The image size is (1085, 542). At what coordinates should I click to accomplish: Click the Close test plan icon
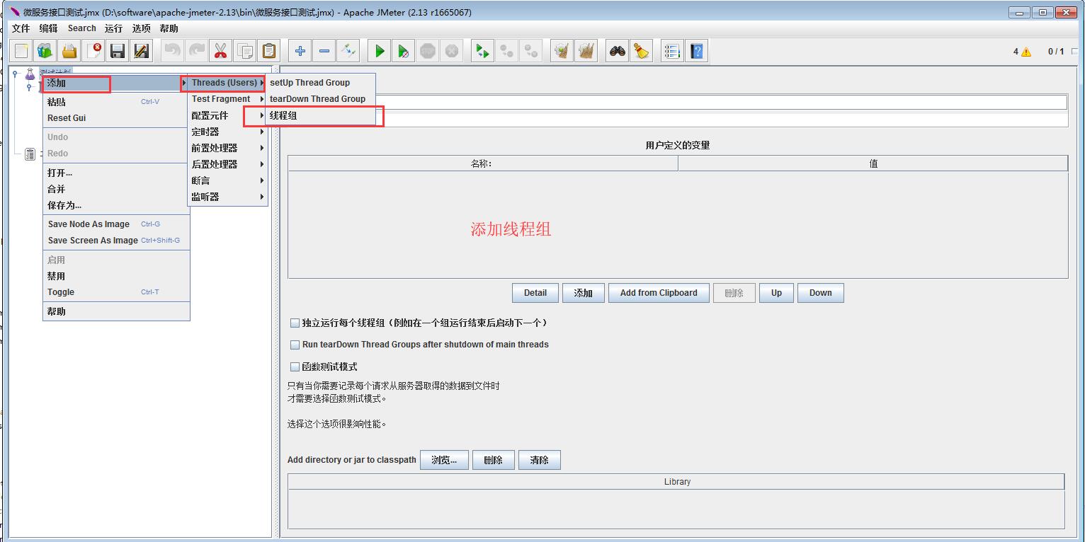93,51
